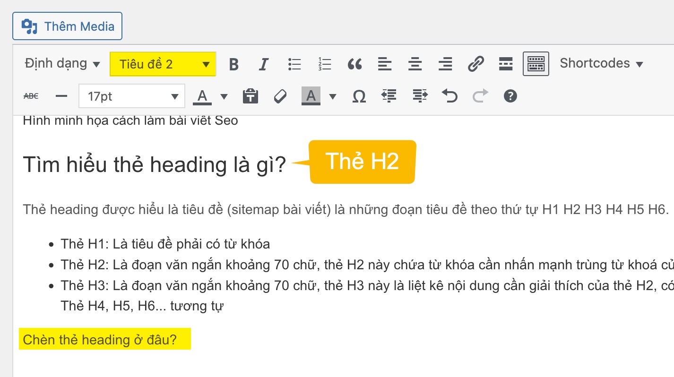
Task: Open the Tiêu đề 2 heading dropdown
Action: tap(163, 64)
